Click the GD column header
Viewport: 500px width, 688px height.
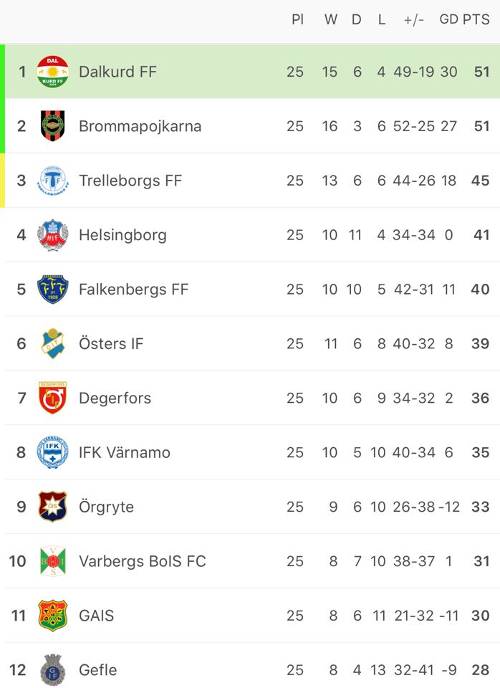[x=448, y=20]
